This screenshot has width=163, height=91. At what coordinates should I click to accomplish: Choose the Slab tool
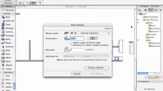tap(8, 50)
